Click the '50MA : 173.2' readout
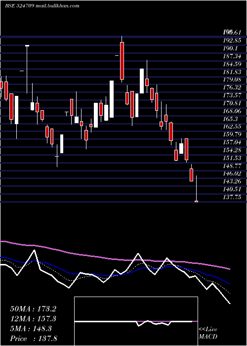This screenshot has width=247, height=346. click(x=33, y=309)
